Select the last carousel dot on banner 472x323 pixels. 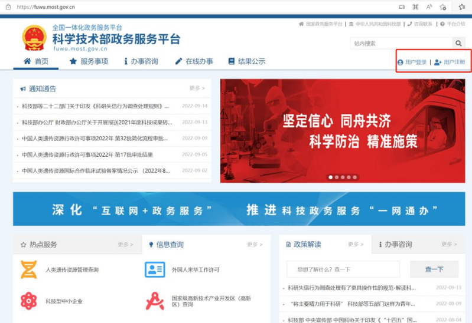354,177
